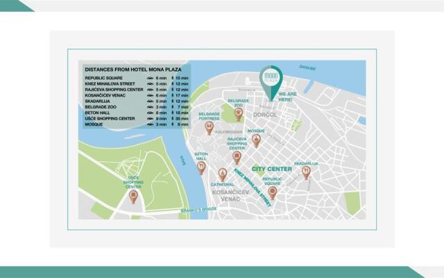
Task: Select the Cathedral map pin
Action: (222, 174)
